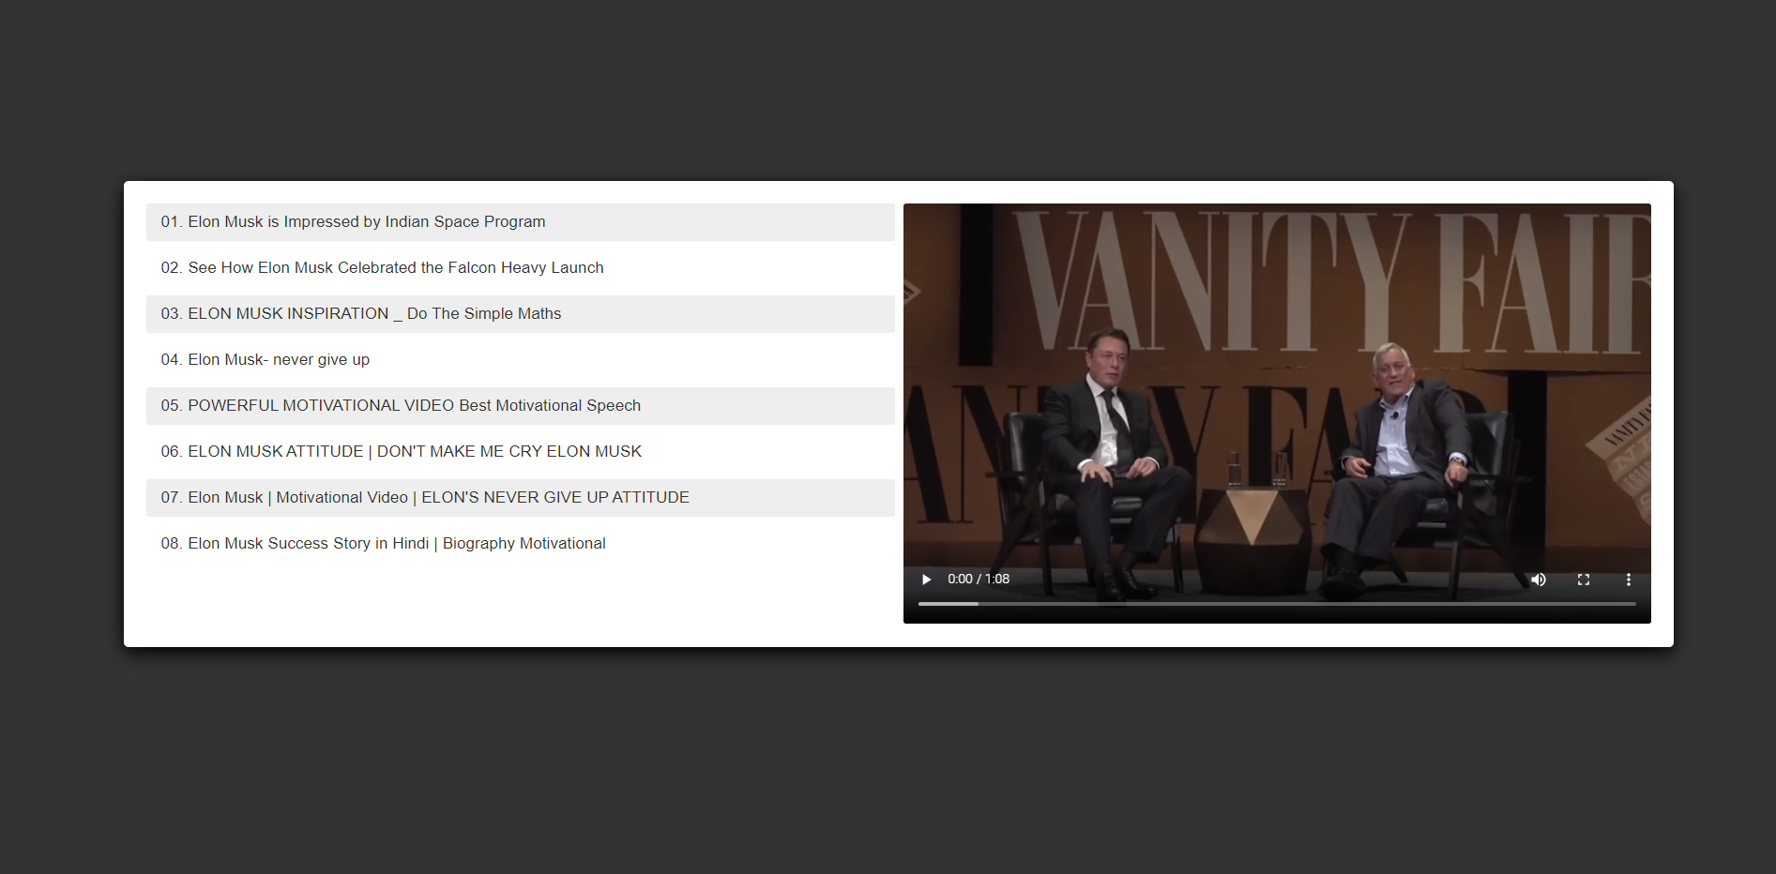
Task: Click the number "08." of the last playlist entry
Action: coord(171,544)
